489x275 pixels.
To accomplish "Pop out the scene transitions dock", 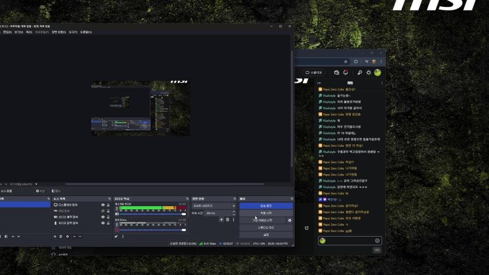I will click(x=234, y=199).
